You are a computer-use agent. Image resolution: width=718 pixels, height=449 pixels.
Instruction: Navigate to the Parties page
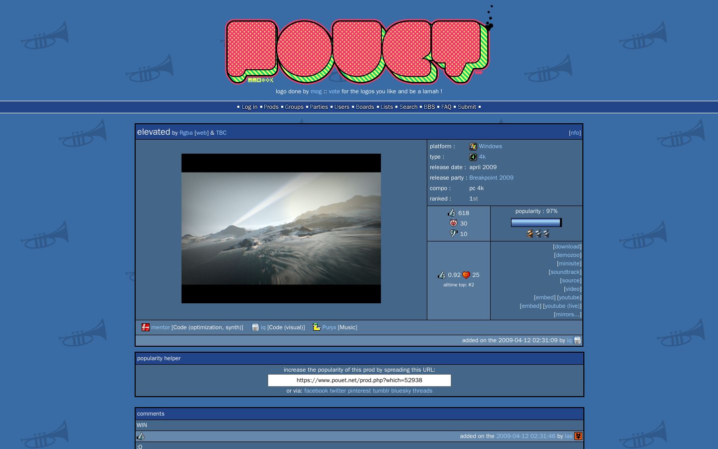(319, 107)
